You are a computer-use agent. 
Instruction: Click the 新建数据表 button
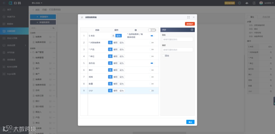[x=43, y=22]
